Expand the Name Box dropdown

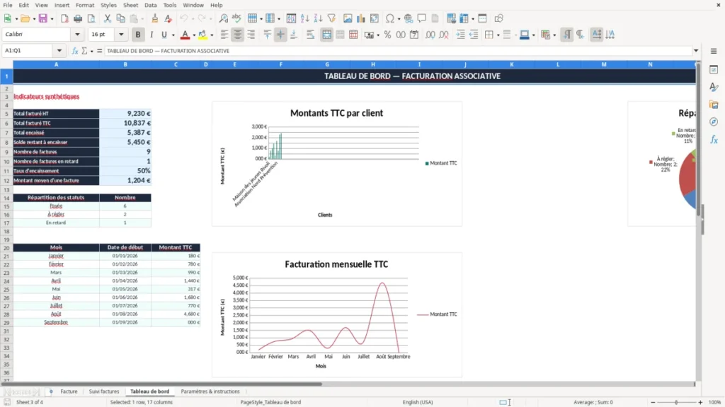coord(59,51)
